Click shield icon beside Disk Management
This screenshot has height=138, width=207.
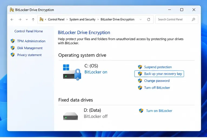click(x=13, y=48)
